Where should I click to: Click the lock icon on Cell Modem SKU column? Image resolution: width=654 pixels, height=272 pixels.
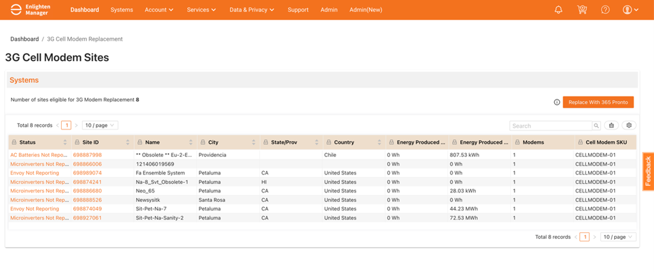click(580, 142)
